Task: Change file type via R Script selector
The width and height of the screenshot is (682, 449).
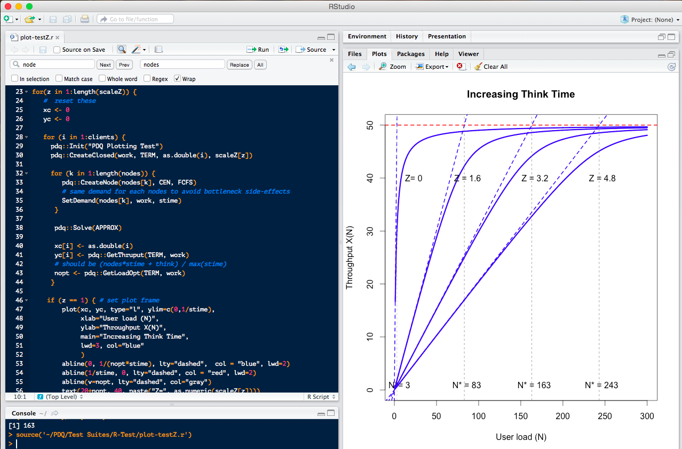Action: click(x=321, y=397)
